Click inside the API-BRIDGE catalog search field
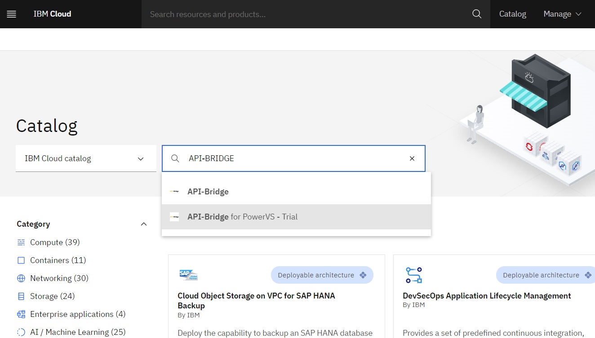The height and width of the screenshot is (338, 595). 293,158
